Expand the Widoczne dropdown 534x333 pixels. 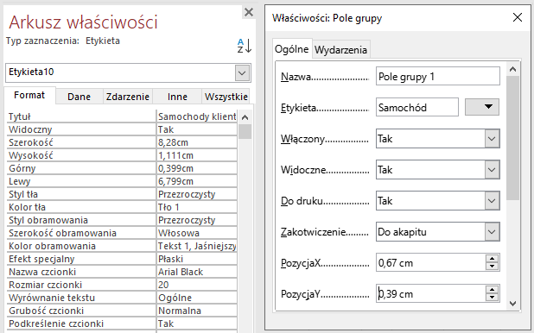click(492, 169)
